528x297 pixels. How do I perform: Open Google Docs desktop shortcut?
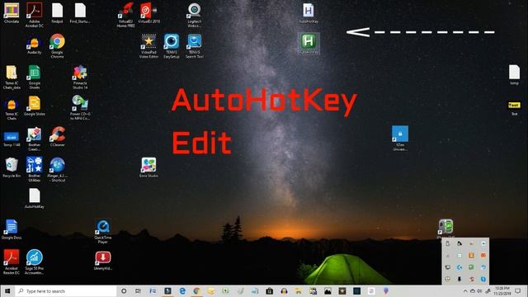tap(12, 229)
